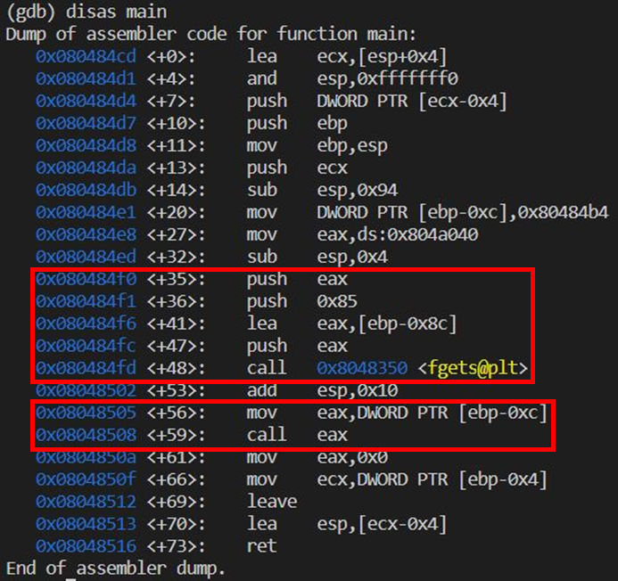Click address 0x080484fd
This screenshot has height=581, width=618.
click(86, 368)
